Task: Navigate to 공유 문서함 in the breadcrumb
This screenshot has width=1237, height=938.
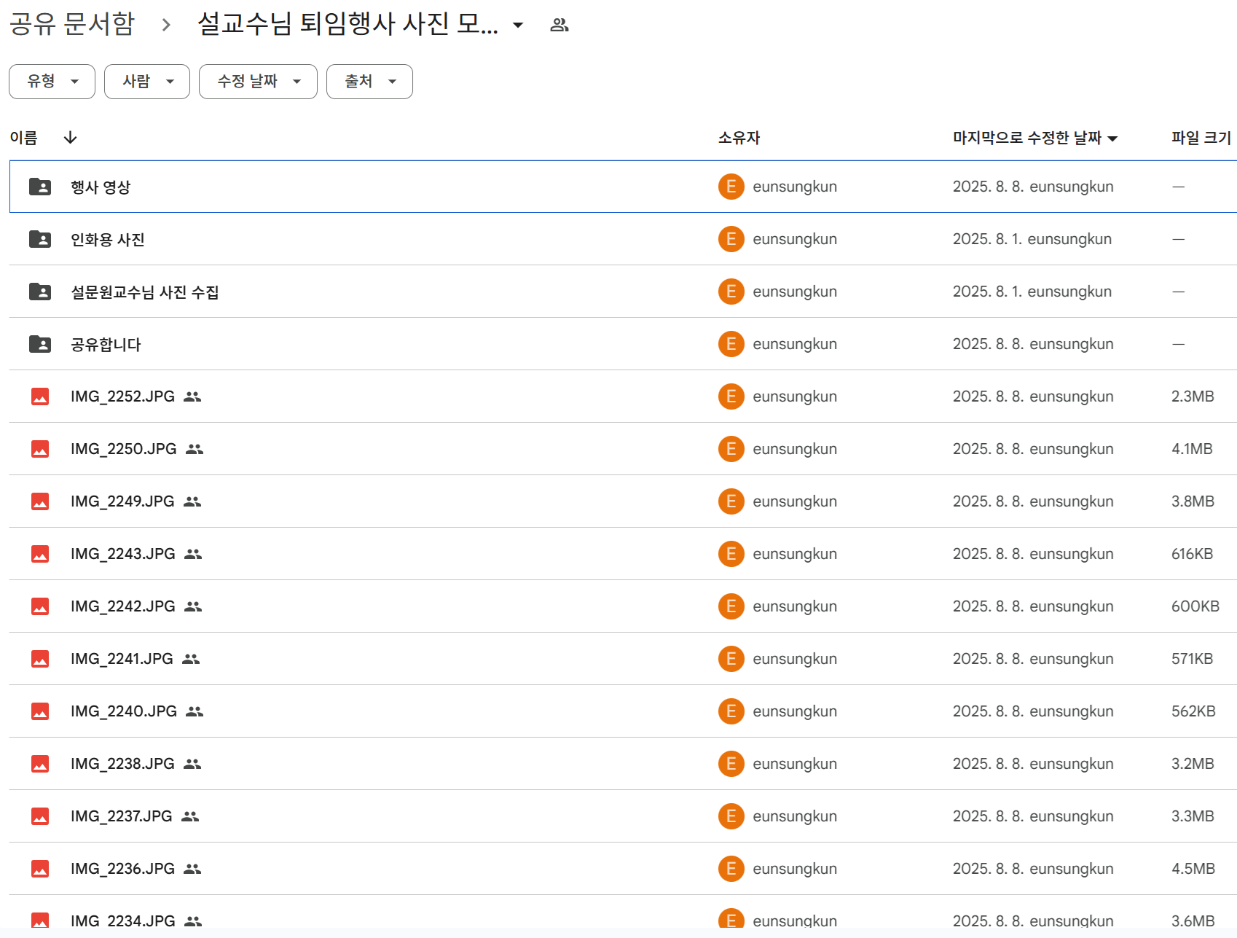Action: (71, 24)
